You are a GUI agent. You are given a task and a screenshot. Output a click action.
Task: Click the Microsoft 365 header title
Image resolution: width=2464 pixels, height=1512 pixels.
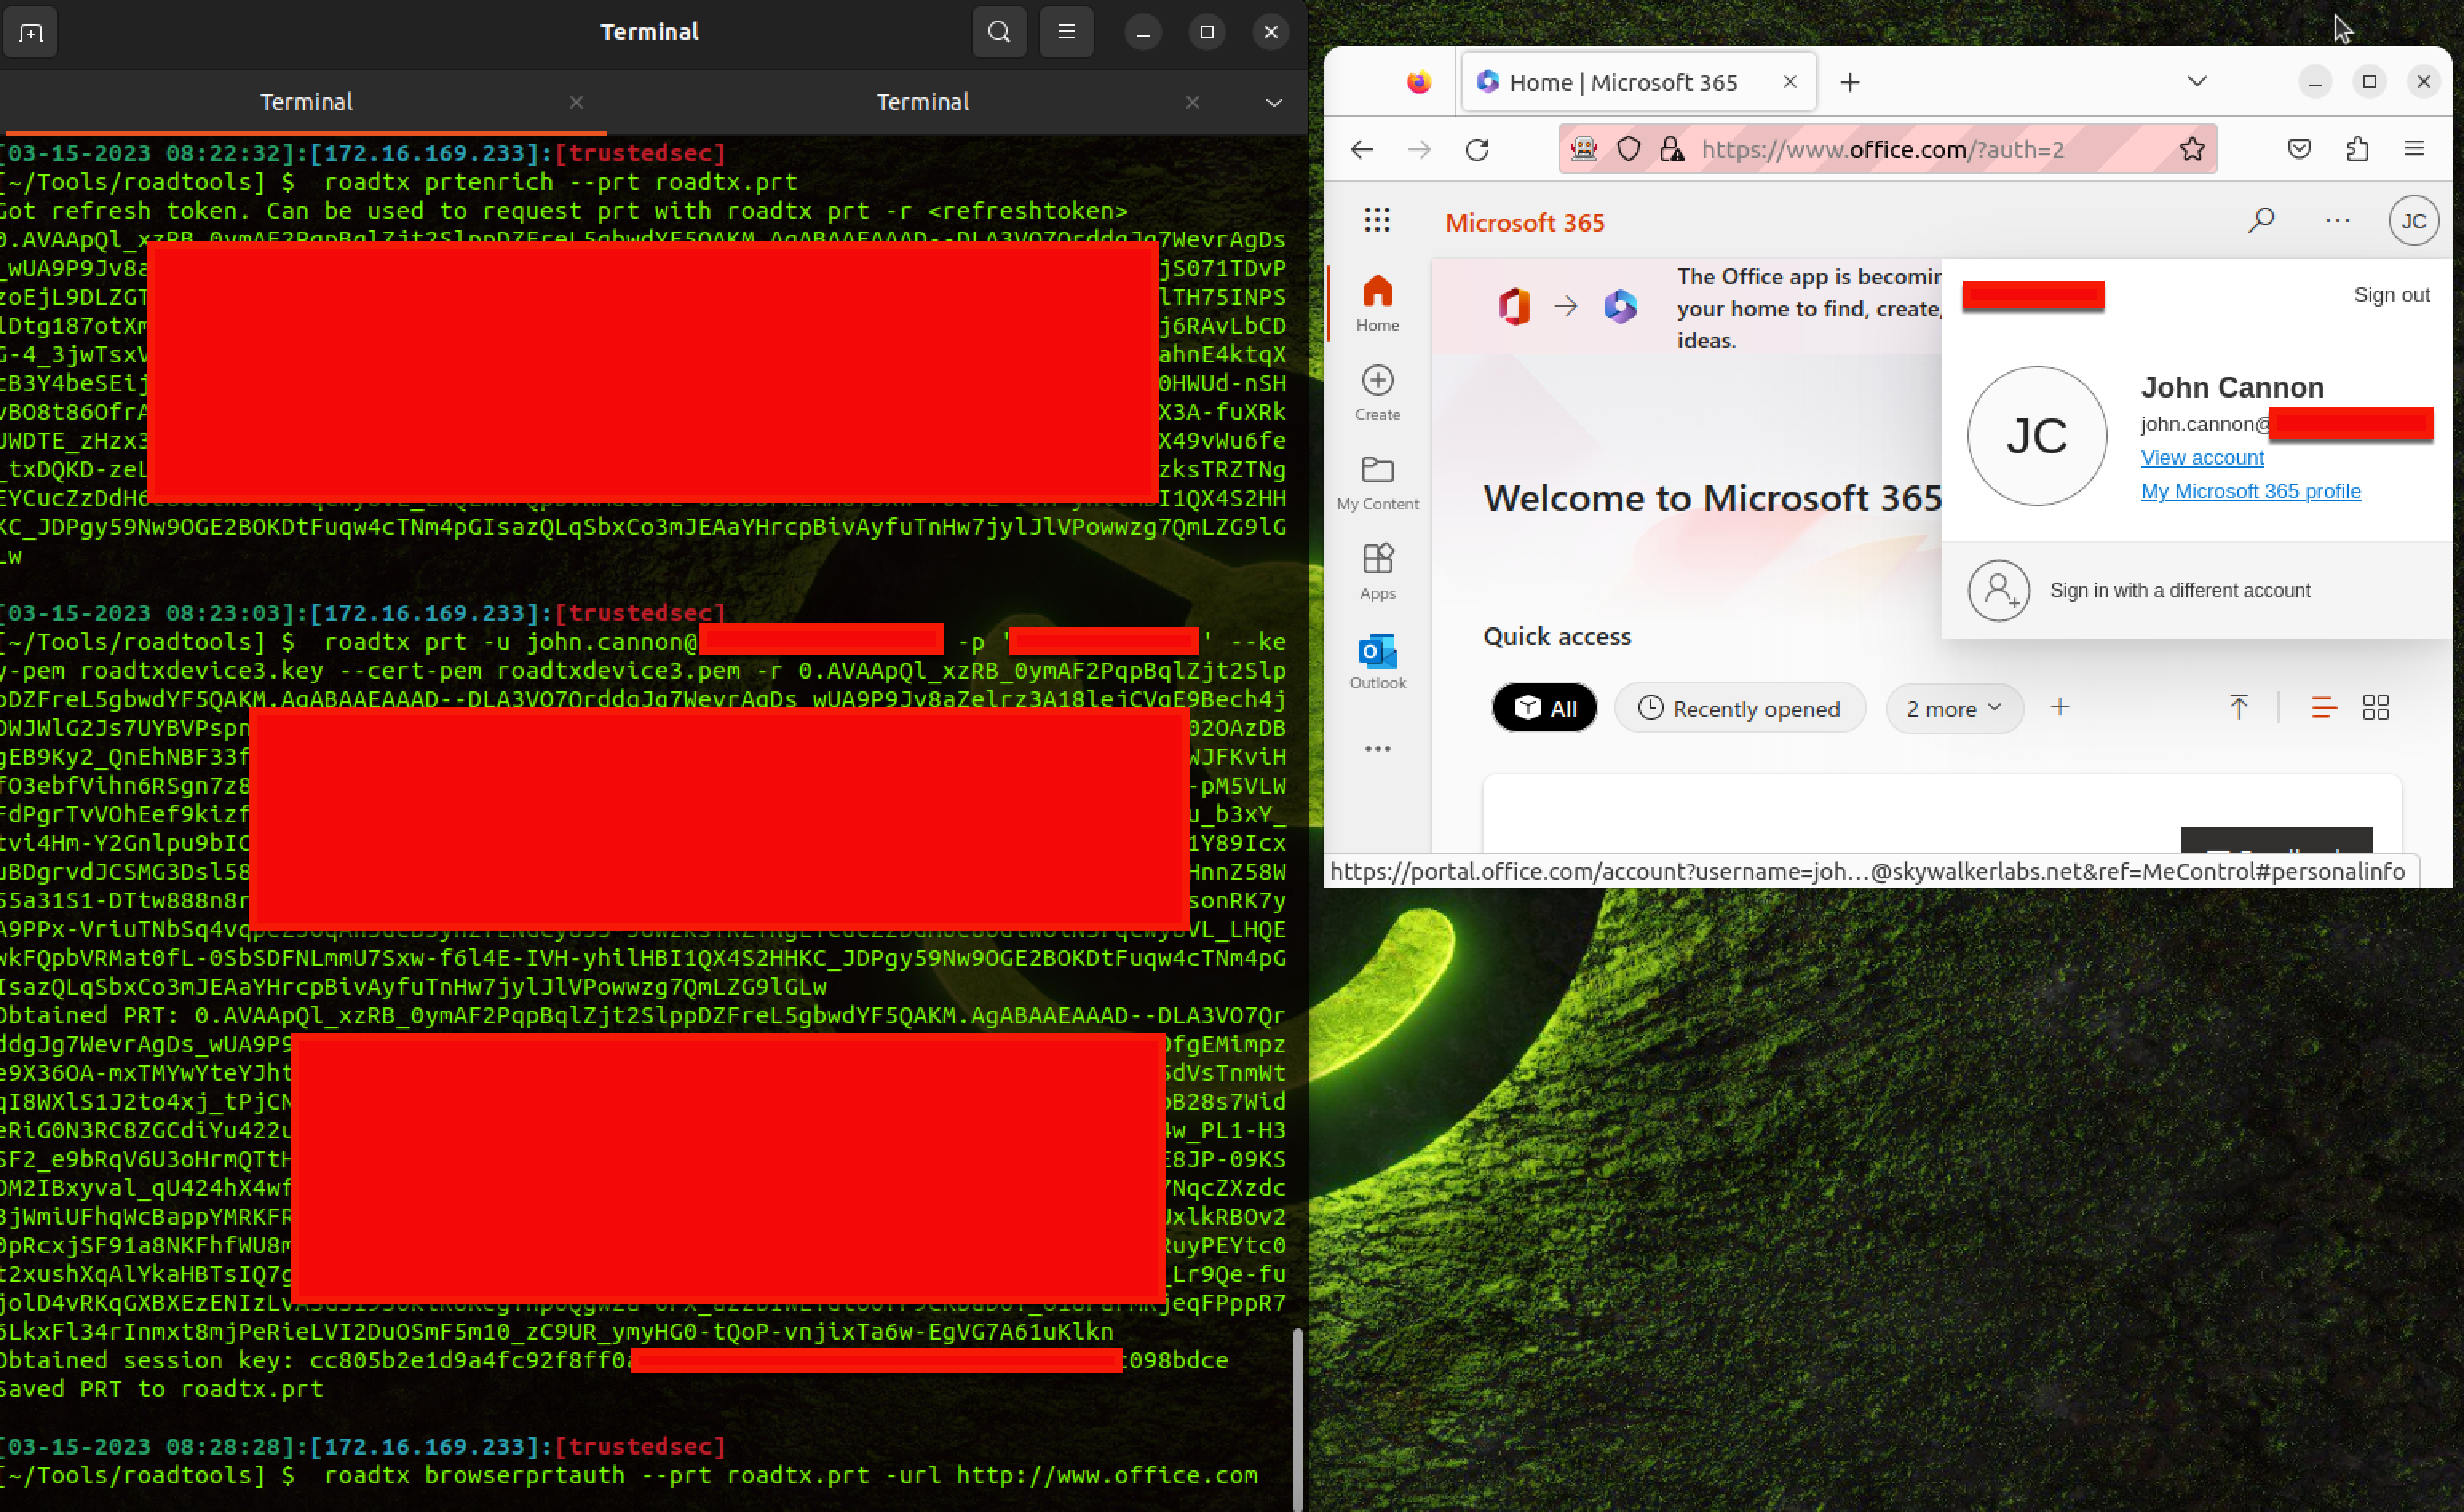[1524, 223]
